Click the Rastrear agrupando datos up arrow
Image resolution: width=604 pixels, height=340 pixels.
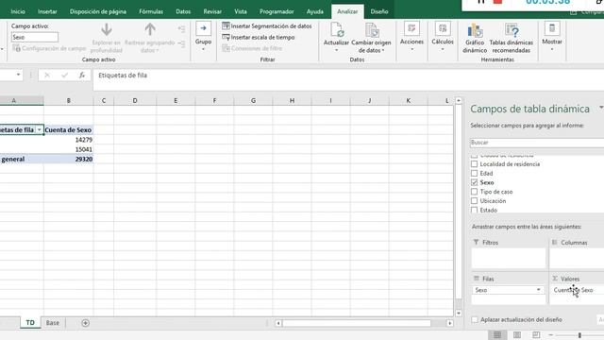click(x=150, y=29)
